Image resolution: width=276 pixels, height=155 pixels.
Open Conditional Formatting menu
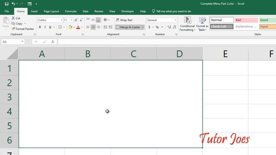point(187,24)
